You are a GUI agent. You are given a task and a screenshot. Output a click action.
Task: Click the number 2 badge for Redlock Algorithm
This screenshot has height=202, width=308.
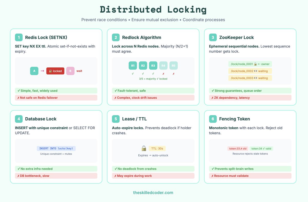pyautogui.click(x=116, y=37)
